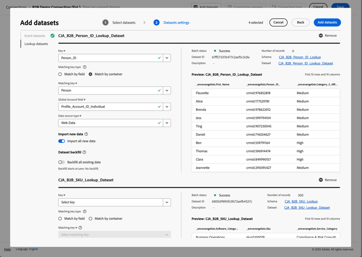Click the blue Add datasets button
Viewport: 362px width, 257px height.
pyautogui.click(x=327, y=23)
